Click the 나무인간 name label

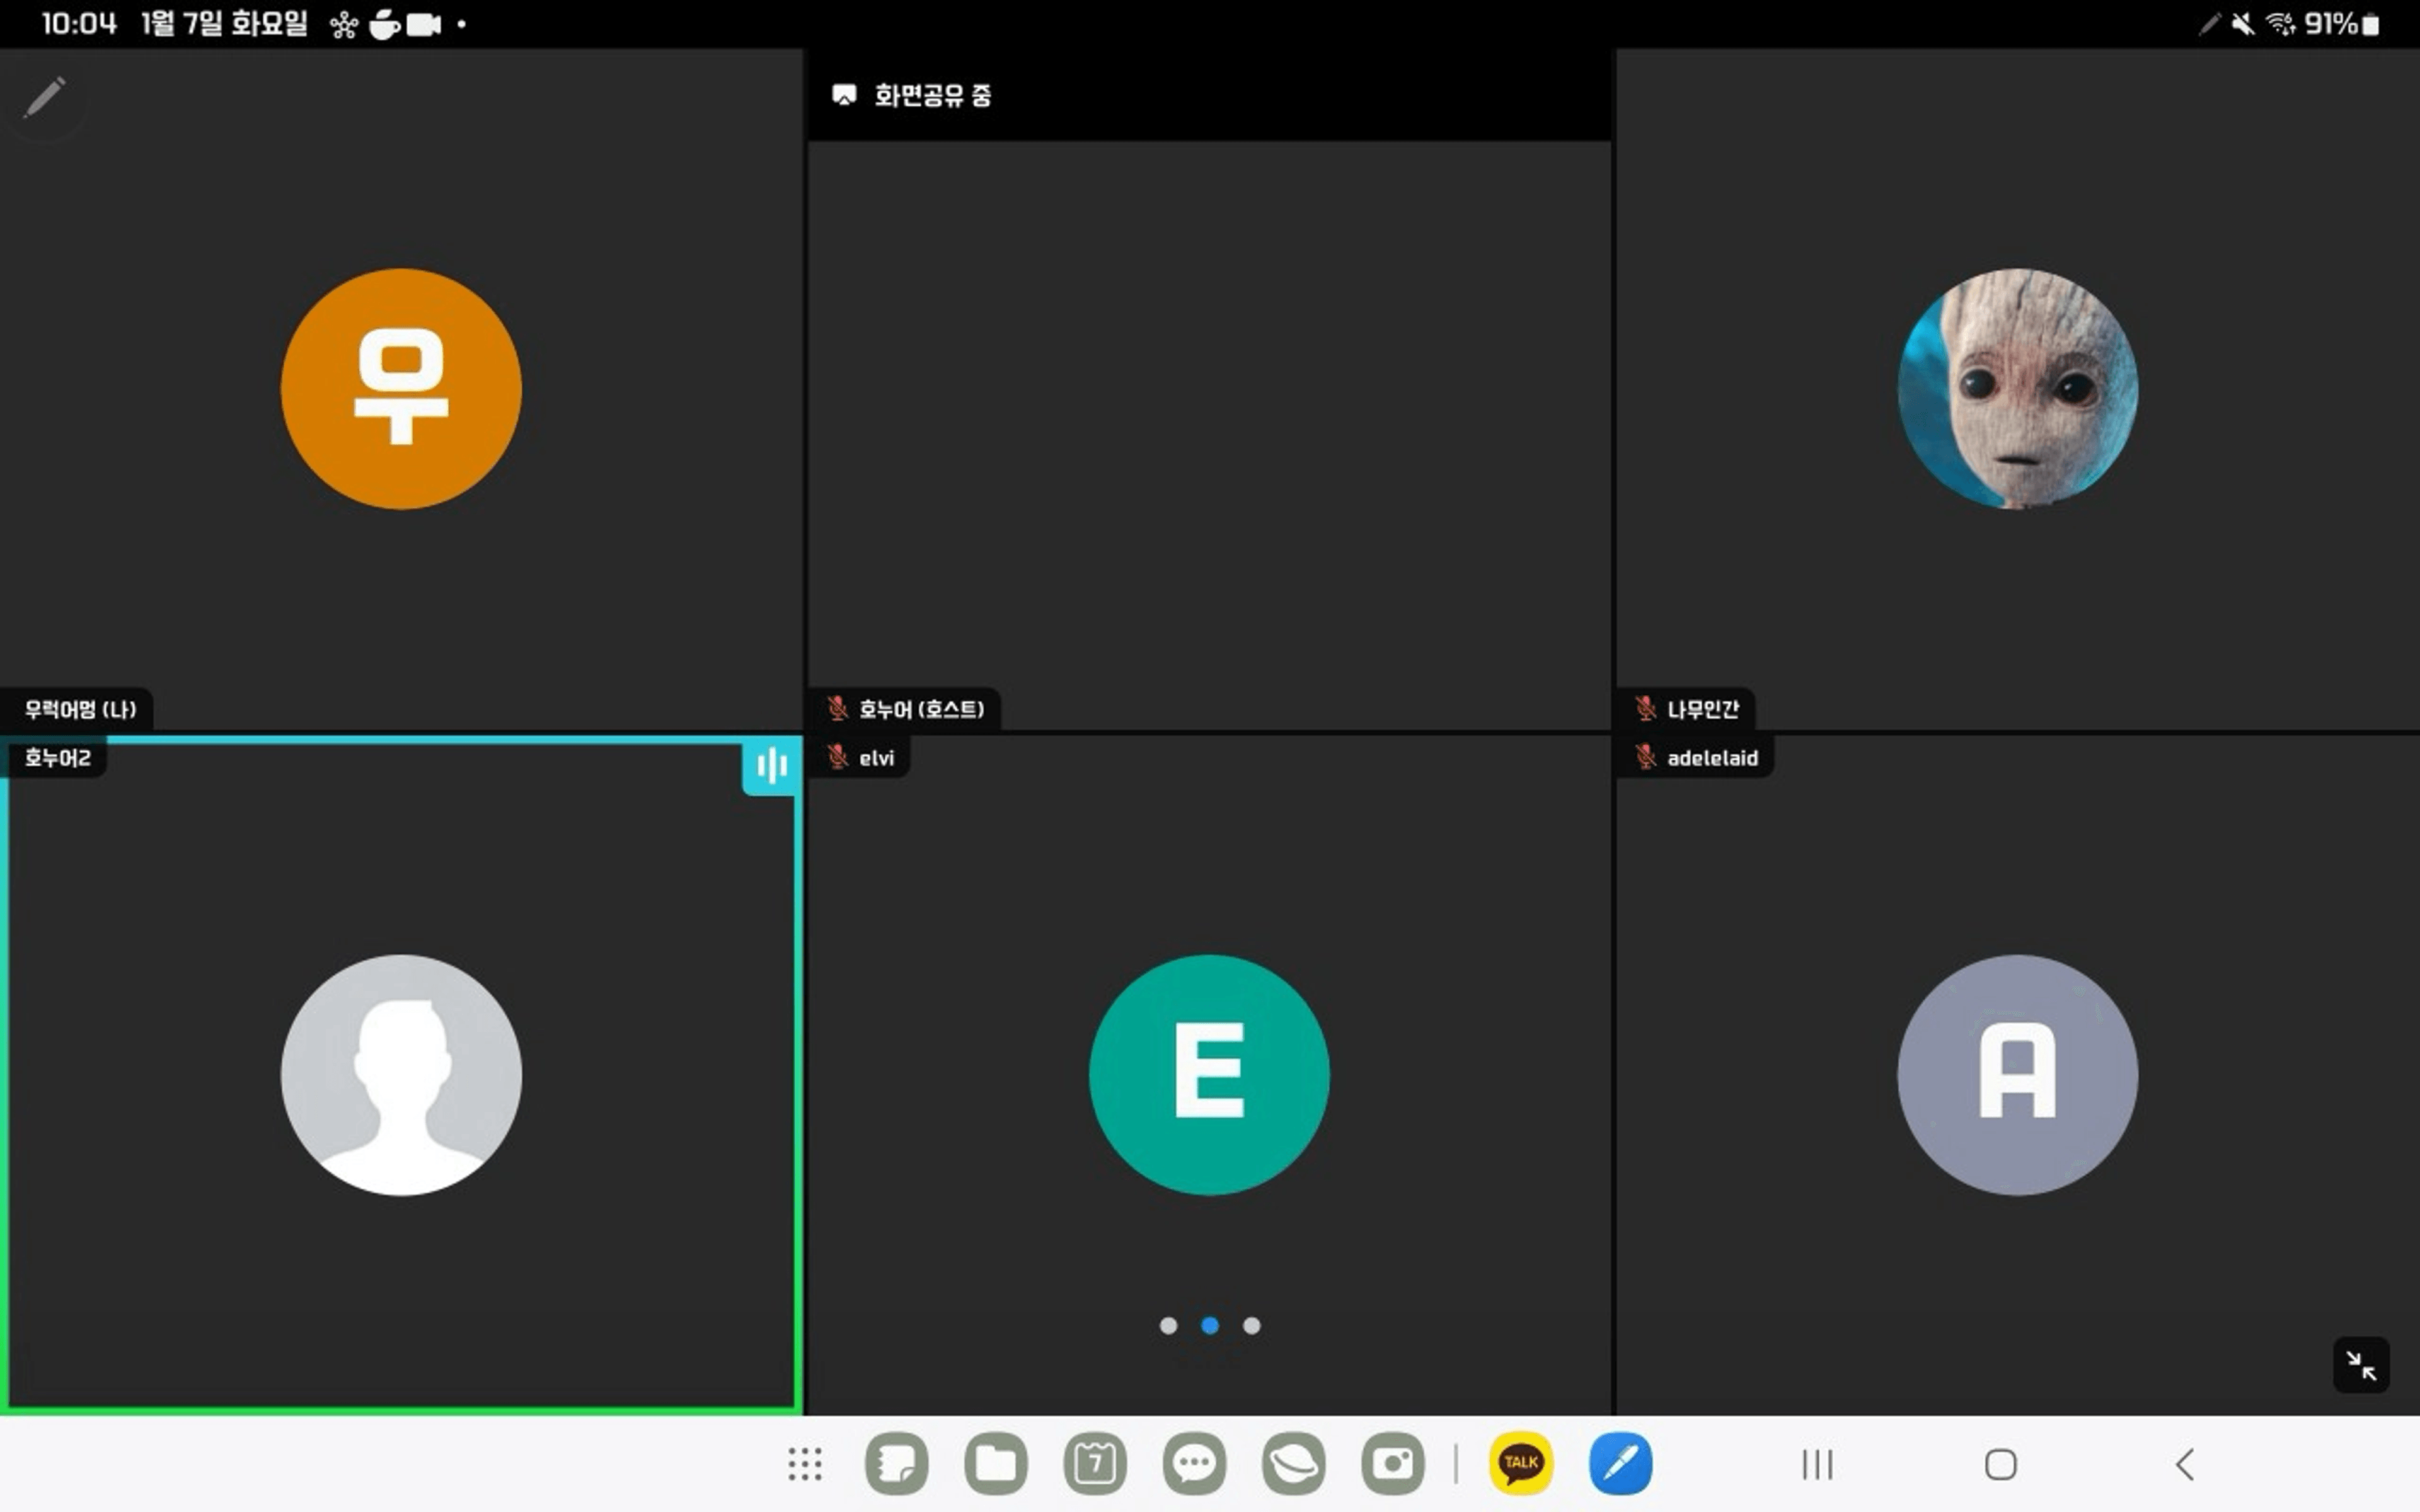coord(1703,710)
